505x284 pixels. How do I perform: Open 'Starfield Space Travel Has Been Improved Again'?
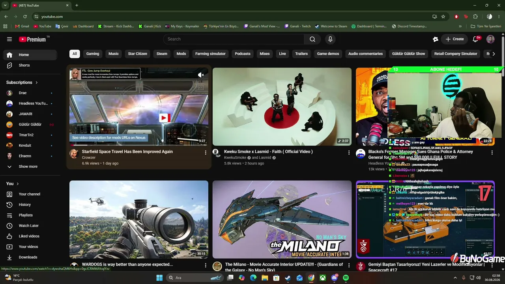point(127,151)
